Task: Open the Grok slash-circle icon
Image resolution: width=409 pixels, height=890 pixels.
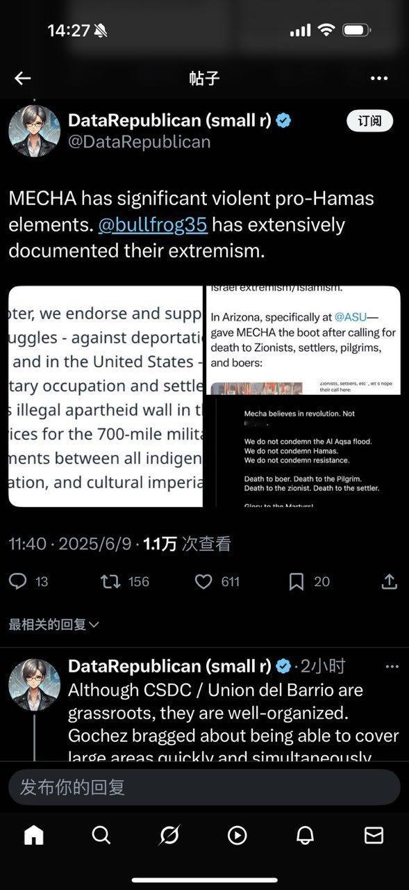Action: click(169, 834)
